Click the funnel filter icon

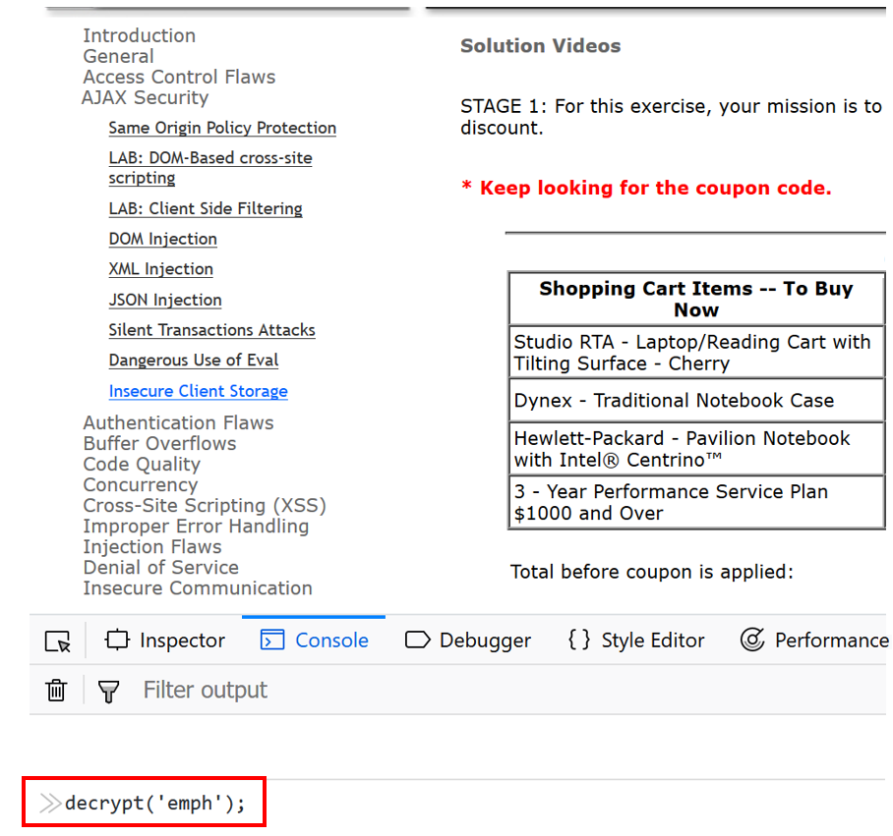pyautogui.click(x=108, y=691)
